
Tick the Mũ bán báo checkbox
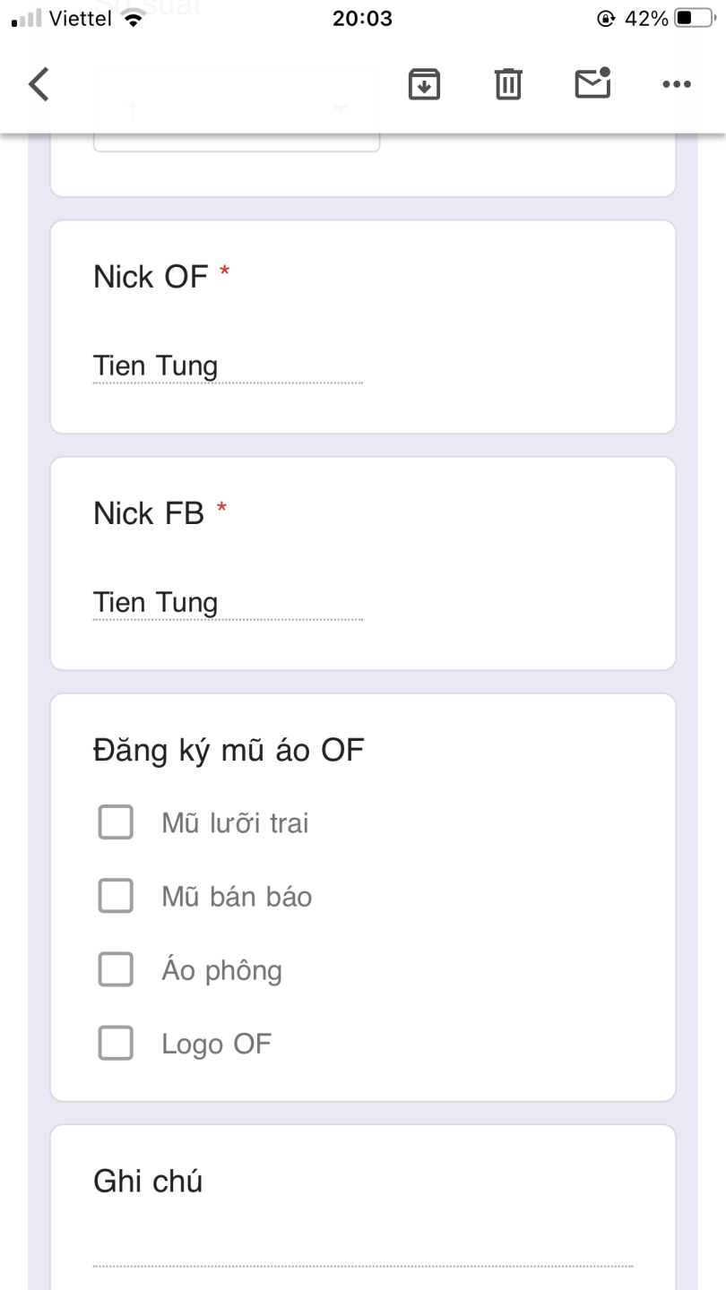pyautogui.click(x=116, y=895)
